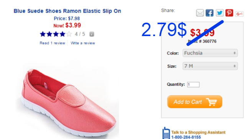This screenshot has height=139, width=245.
Task: Click the Color dropdown arrow stepper
Action: coord(235,53)
